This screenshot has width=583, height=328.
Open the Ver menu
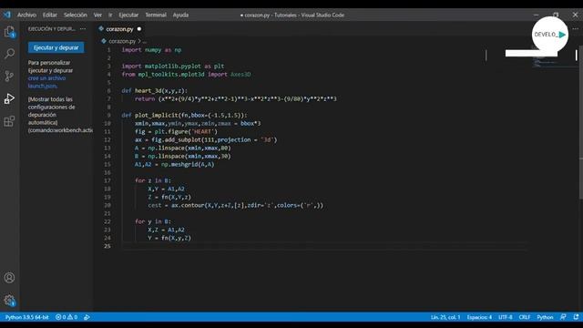coord(97,15)
